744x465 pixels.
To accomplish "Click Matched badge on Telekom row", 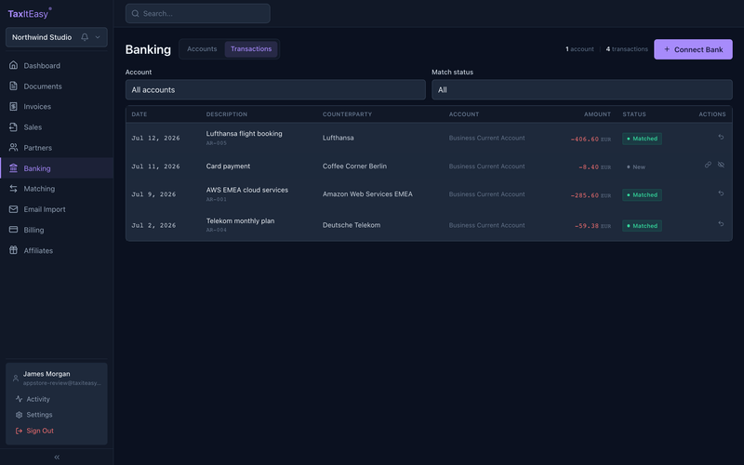I will 642,226.
